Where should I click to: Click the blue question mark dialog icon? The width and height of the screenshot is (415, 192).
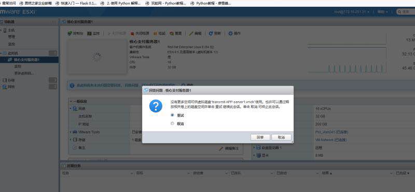point(156,106)
